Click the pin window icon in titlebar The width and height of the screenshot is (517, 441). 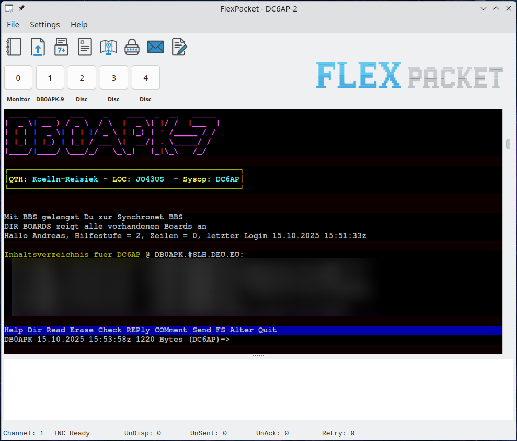[x=21, y=8]
